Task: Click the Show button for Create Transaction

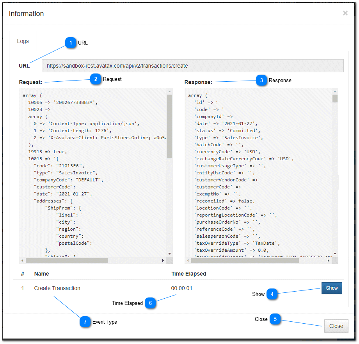Action: pos(332,288)
